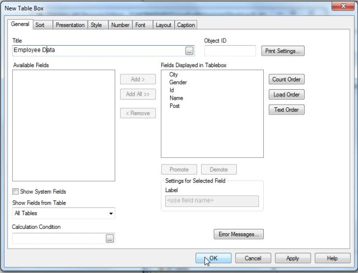Switch to the Layout tab
358x273 pixels.
pos(164,25)
